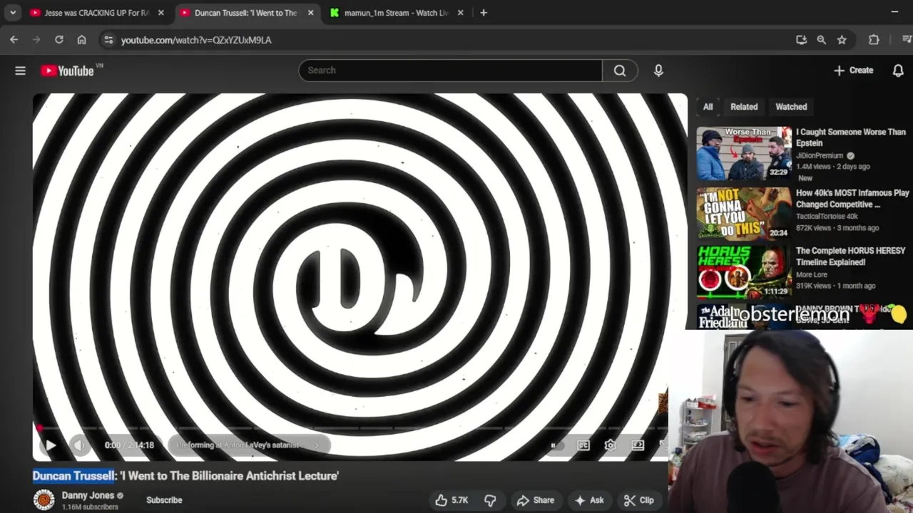
Task: Click the video time display 0:00 / 2:14:18
Action: pos(129,445)
